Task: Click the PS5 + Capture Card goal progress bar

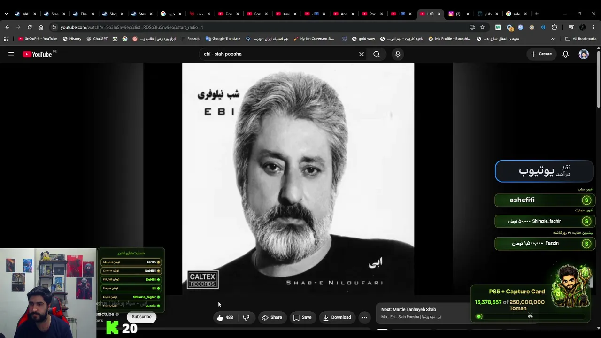Action: (x=530, y=316)
